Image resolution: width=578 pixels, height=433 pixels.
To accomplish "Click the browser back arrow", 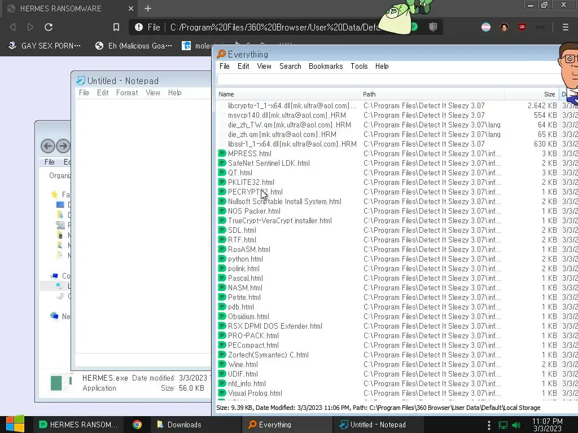I will pos(12,27).
